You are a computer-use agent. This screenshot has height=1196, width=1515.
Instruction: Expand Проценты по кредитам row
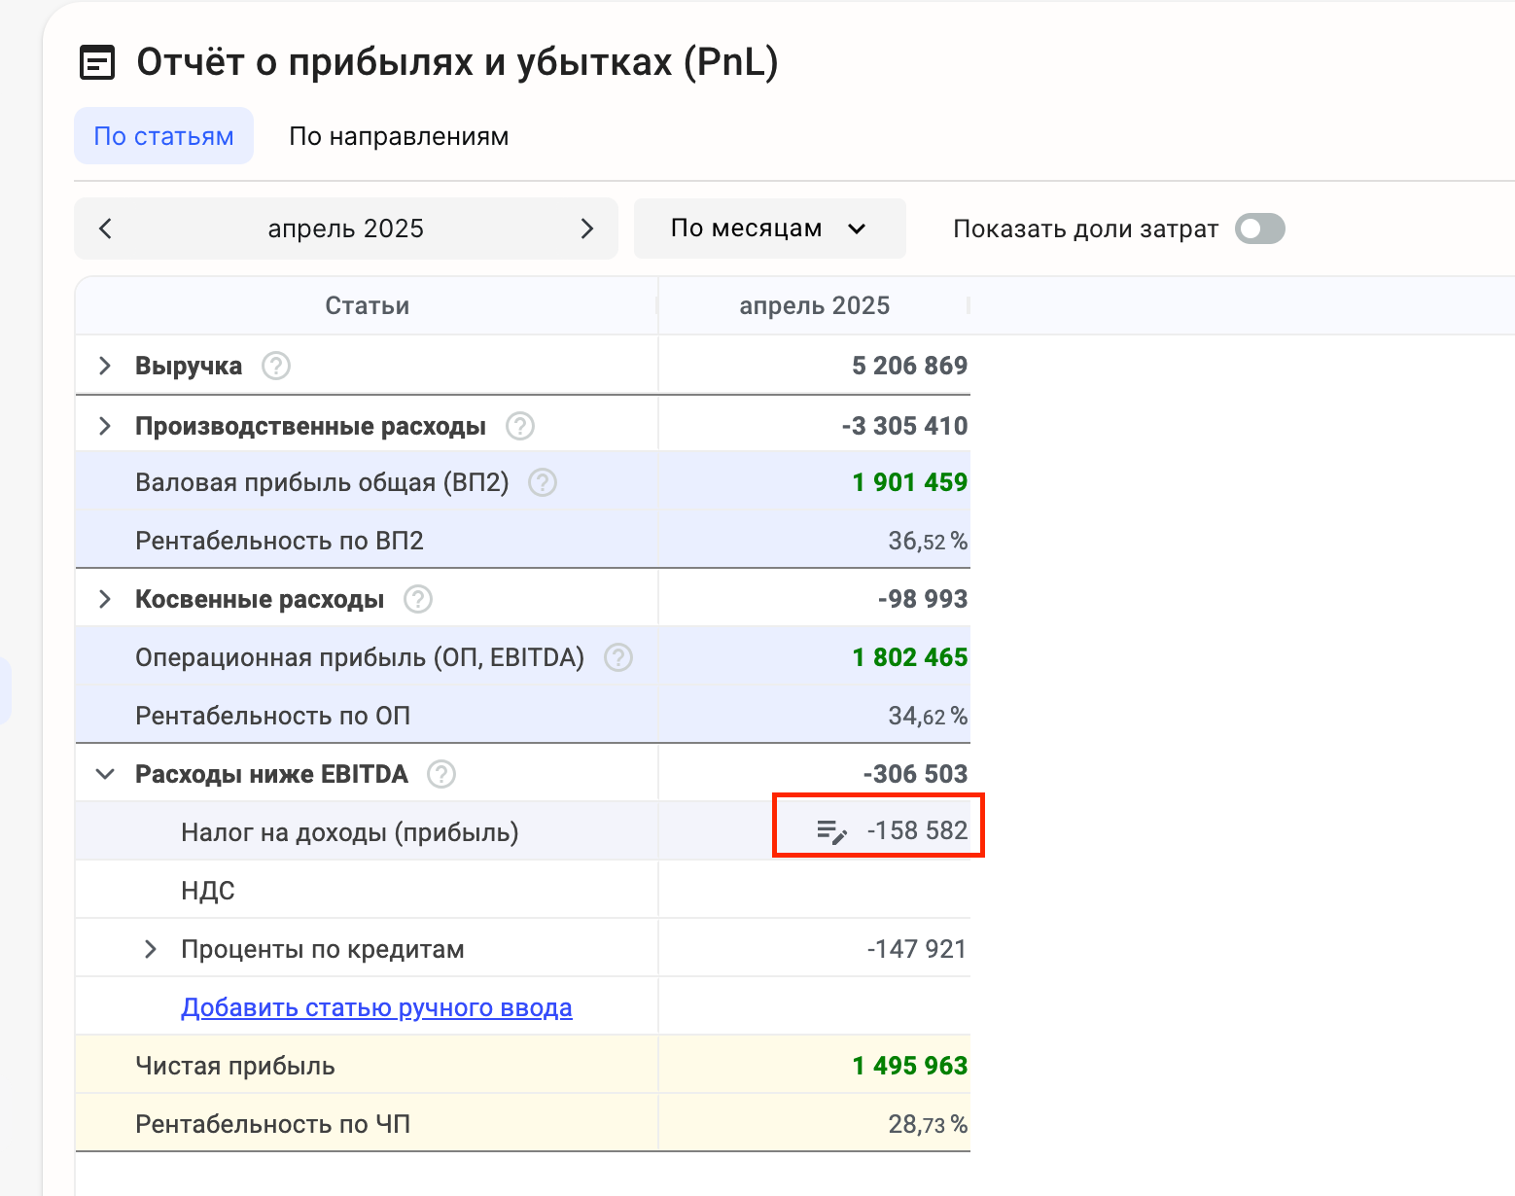pos(151,949)
